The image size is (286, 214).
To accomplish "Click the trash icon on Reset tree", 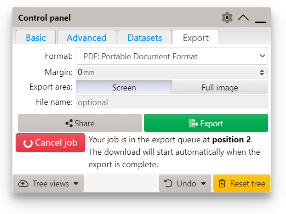I will click(x=222, y=184).
